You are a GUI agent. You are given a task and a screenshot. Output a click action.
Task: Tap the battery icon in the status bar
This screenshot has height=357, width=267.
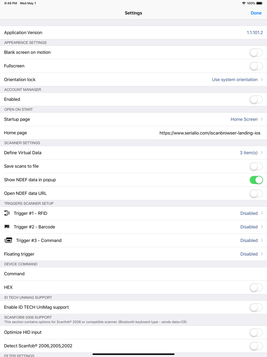point(261,3)
